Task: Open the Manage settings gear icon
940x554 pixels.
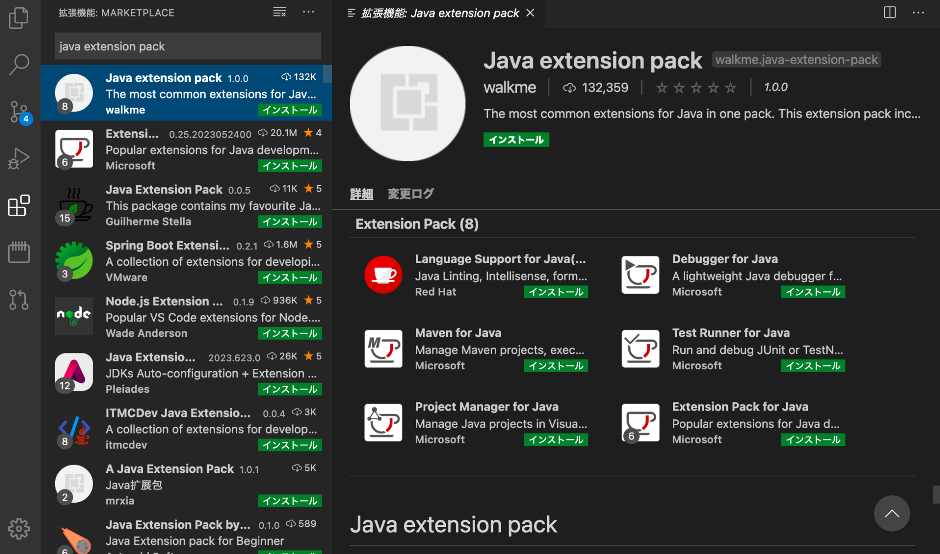Action: tap(19, 528)
